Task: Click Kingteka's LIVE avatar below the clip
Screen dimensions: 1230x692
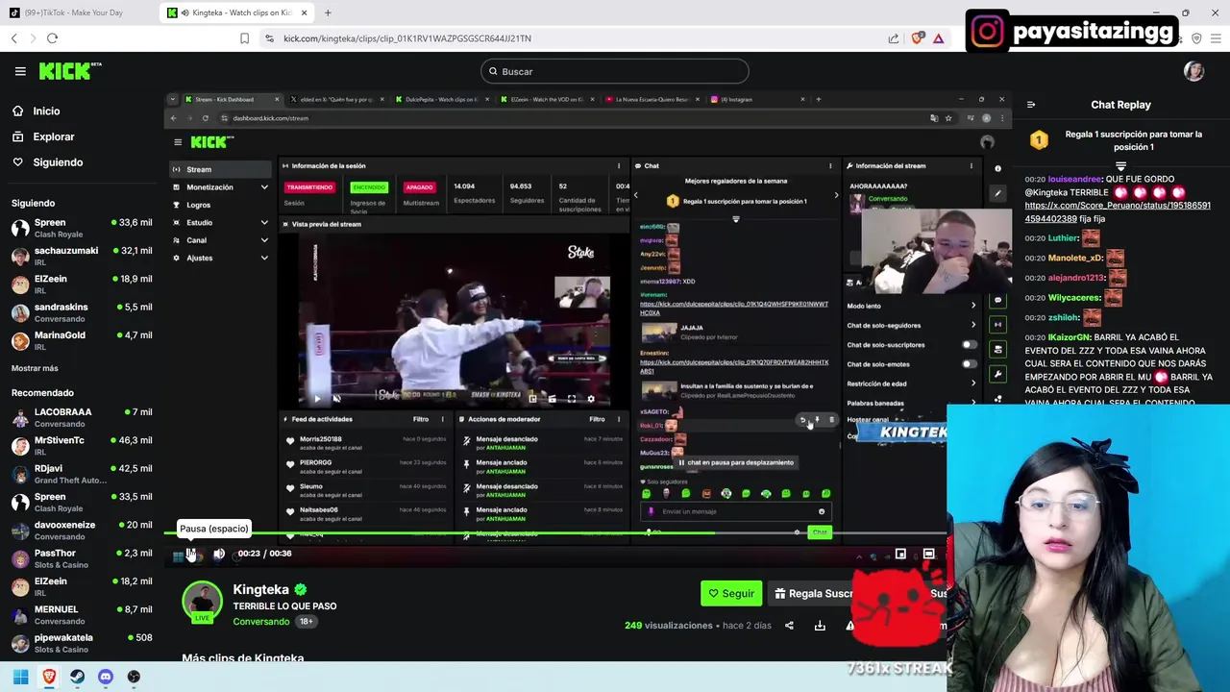Action: pos(202,602)
